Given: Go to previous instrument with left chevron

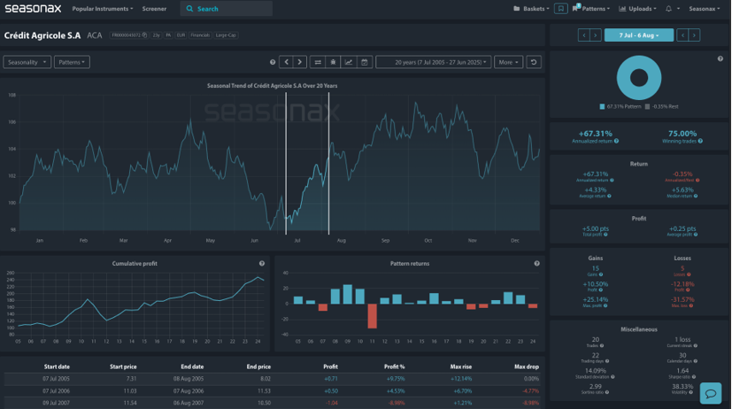Looking at the screenshot, I should 286,62.
